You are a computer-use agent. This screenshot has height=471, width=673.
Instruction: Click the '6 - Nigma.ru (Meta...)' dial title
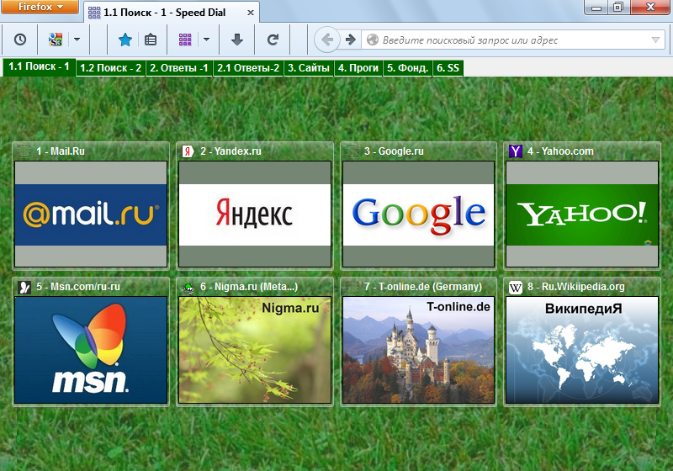click(249, 287)
